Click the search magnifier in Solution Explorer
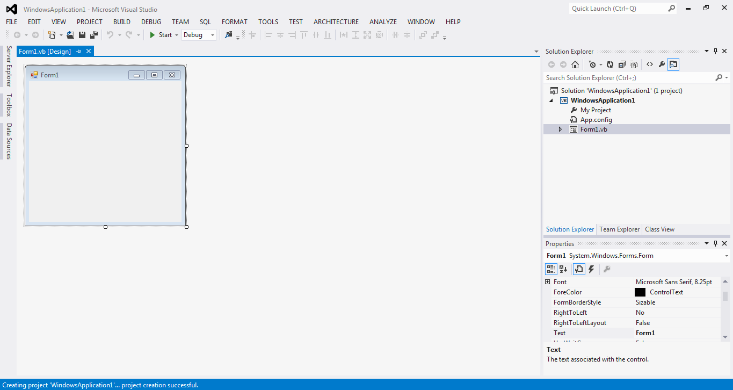 pyautogui.click(x=719, y=78)
